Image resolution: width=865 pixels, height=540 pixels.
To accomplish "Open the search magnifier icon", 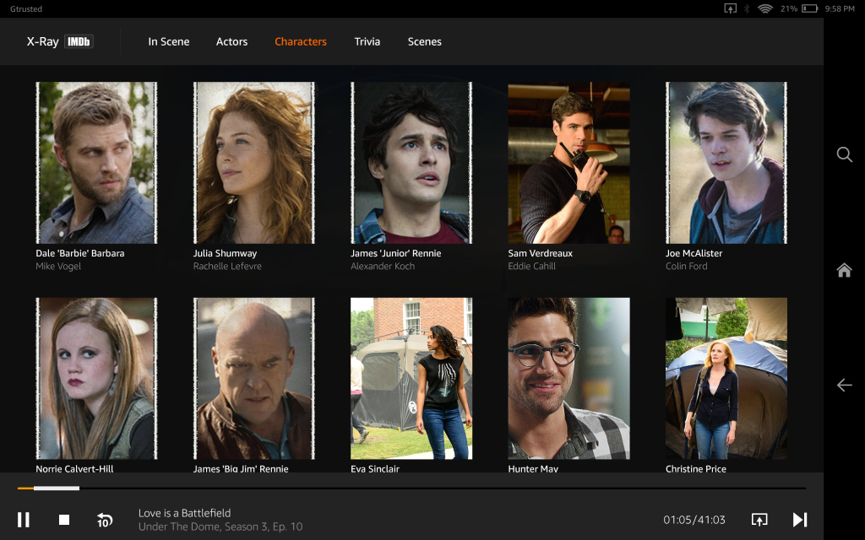I will pos(844,154).
